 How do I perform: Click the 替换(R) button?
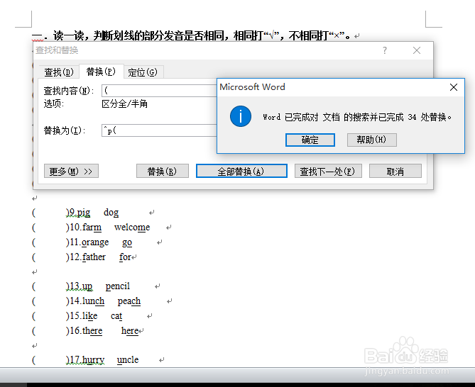click(163, 171)
